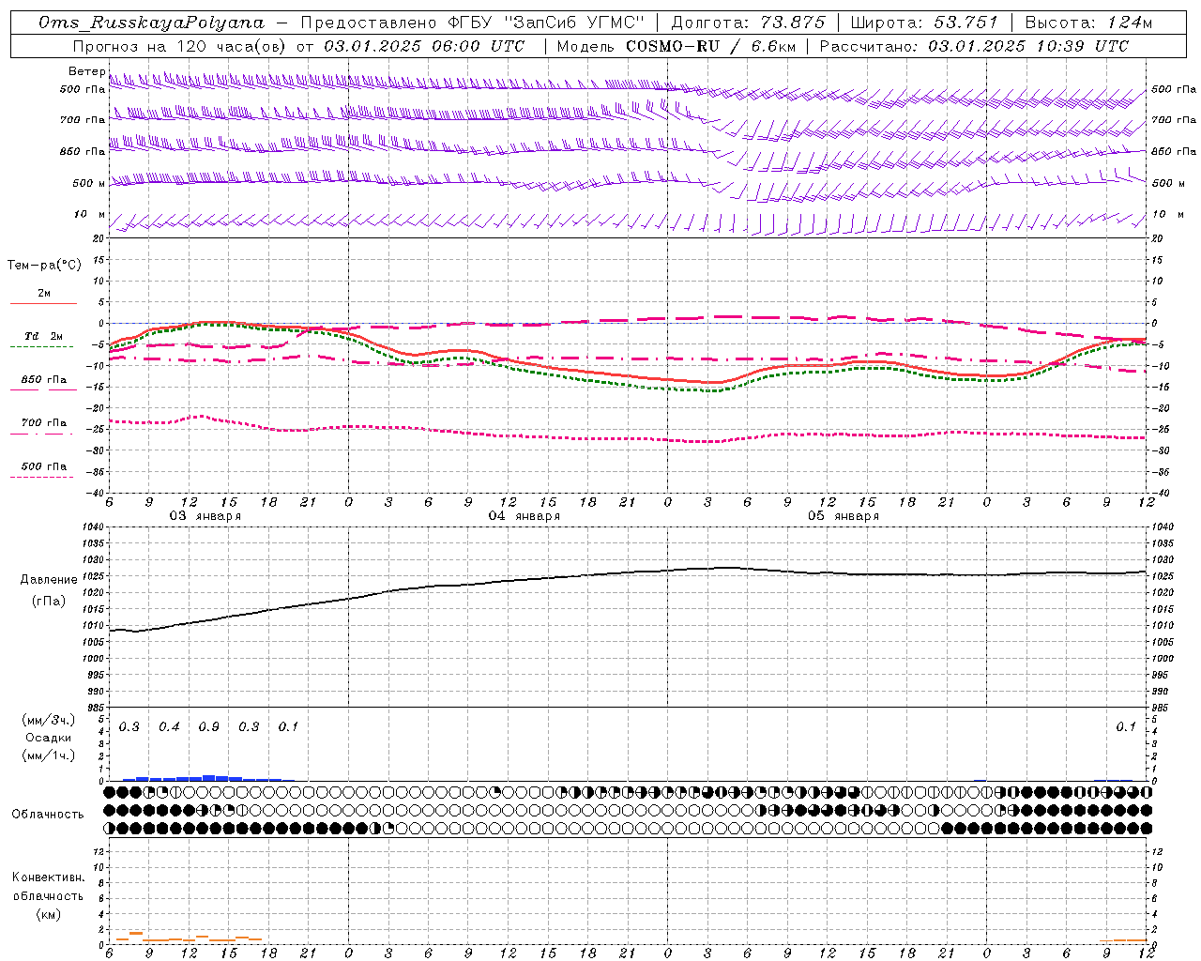
Task: Click the Td 2м legend entry
Action: point(44,336)
